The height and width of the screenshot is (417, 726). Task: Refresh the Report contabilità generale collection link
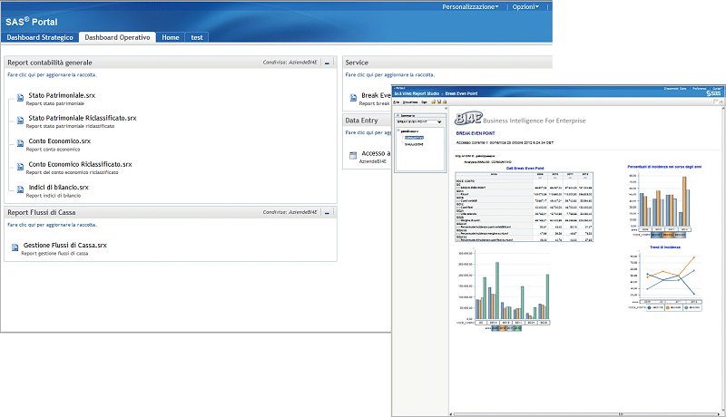[52, 75]
